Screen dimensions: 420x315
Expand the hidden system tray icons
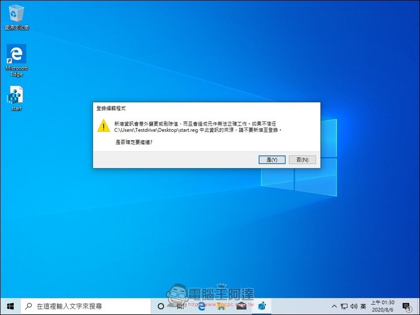(x=334, y=306)
